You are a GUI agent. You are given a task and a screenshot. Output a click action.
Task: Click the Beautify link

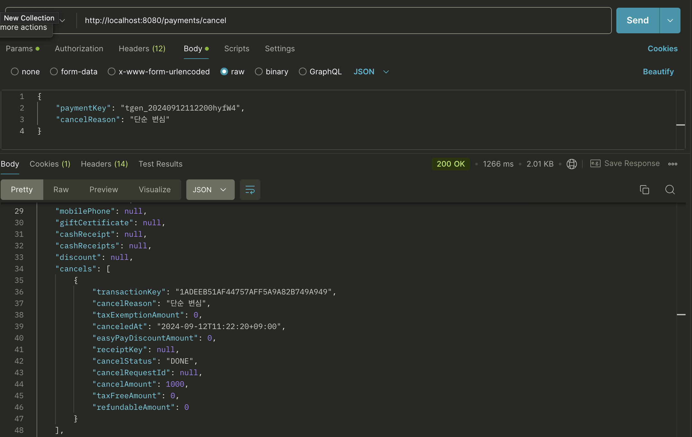[658, 72]
